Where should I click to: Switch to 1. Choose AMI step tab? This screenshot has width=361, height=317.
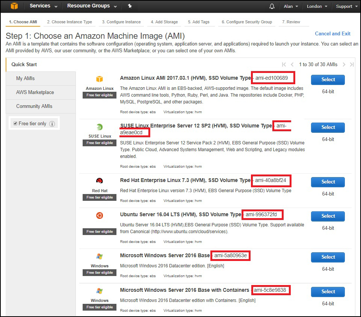[x=23, y=22]
